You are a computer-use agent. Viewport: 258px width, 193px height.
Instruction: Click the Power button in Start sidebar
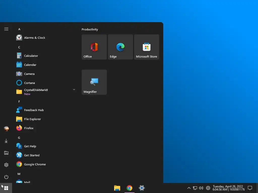pos(6,177)
